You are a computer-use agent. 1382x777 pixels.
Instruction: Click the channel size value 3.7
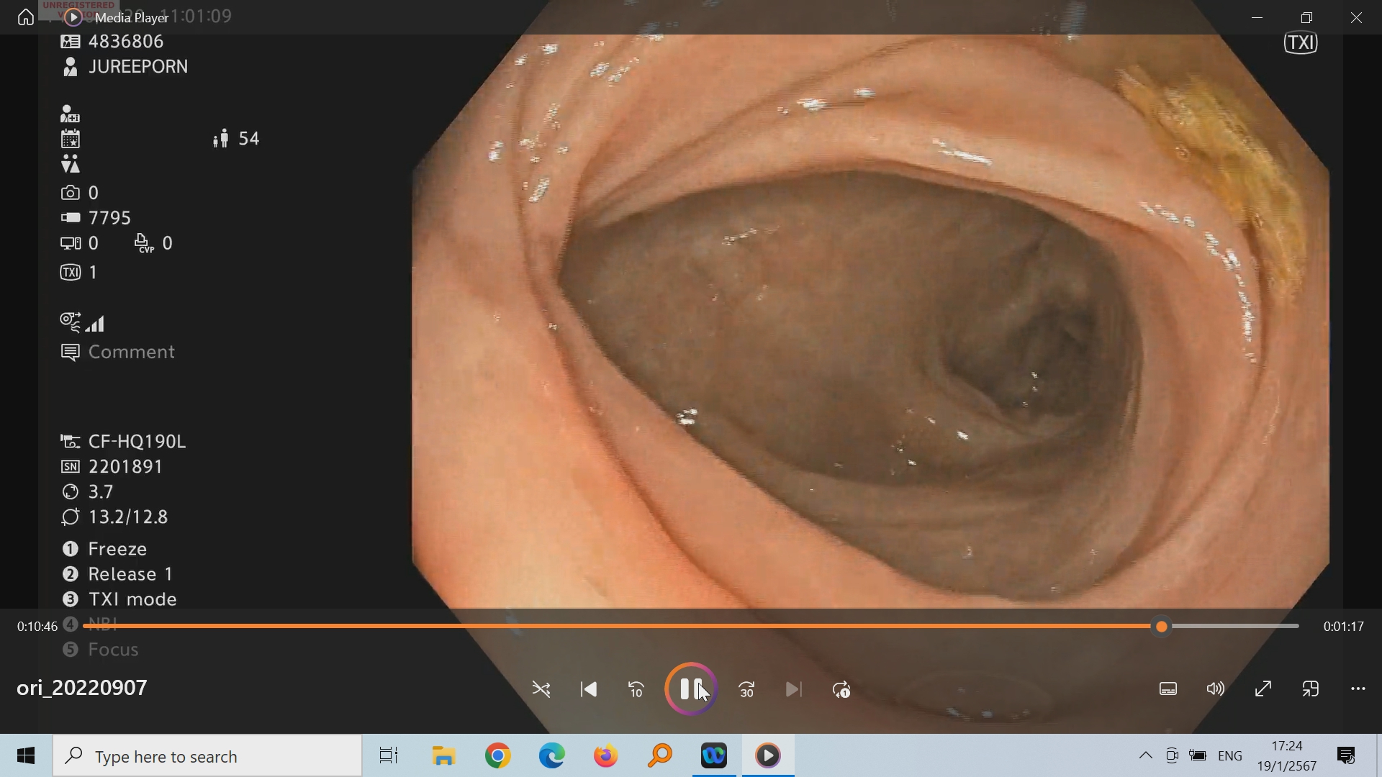pyautogui.click(x=101, y=492)
